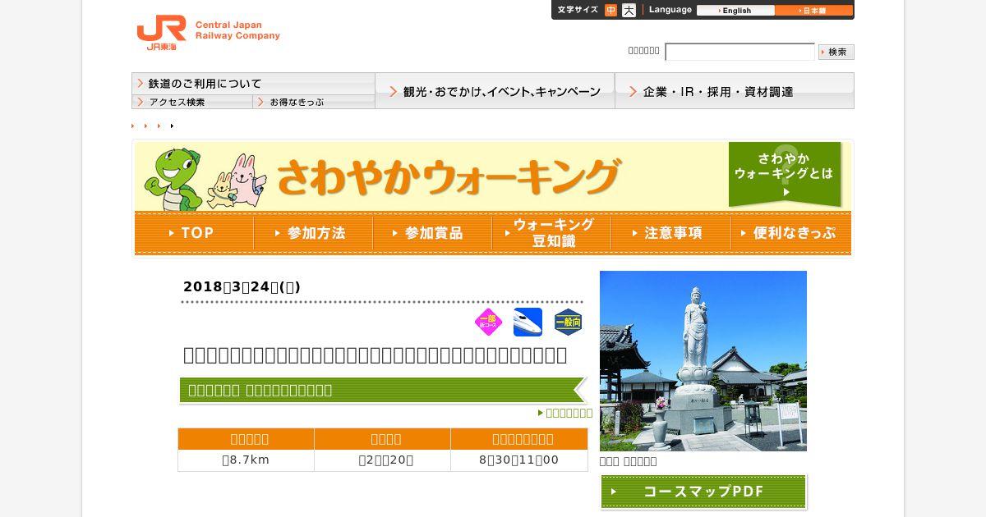Open 鉄道のご利用について menu

pos(253,84)
